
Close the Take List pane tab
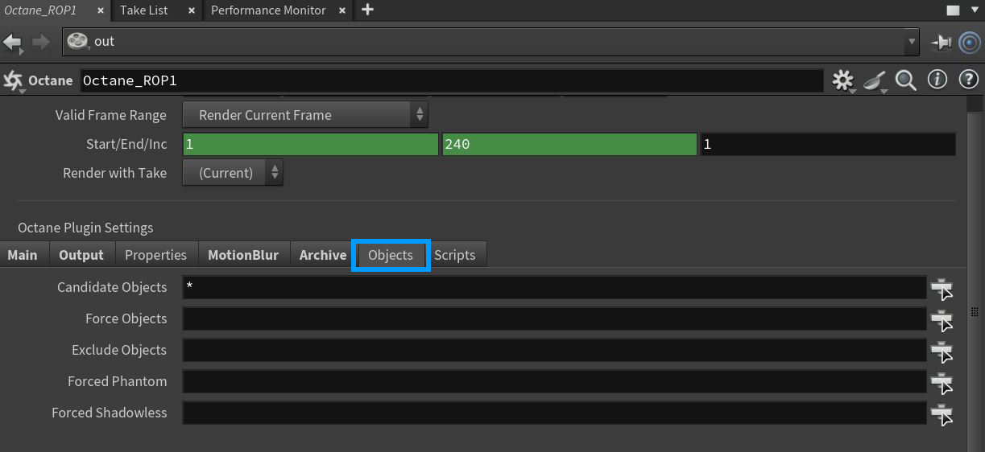[x=191, y=11]
